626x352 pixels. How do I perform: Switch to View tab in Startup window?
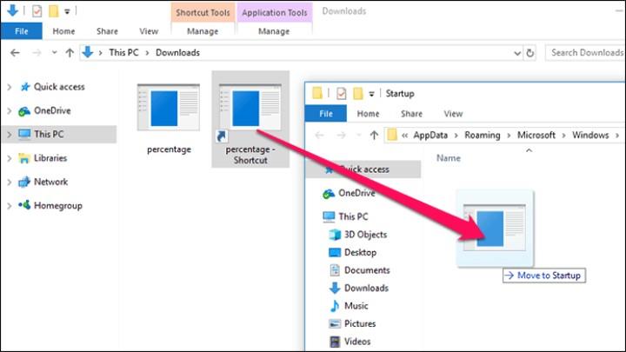click(x=453, y=114)
